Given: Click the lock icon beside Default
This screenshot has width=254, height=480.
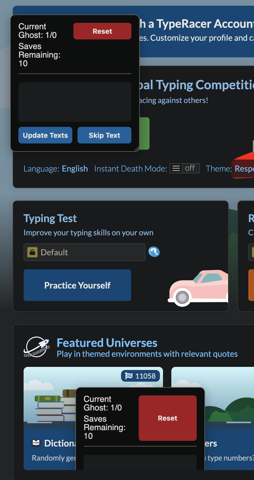Looking at the screenshot, I should click(x=32, y=252).
